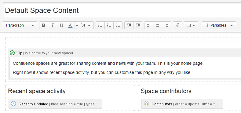
Task: Click the 'Recent space activity' heading
Action: pyautogui.click(x=37, y=91)
